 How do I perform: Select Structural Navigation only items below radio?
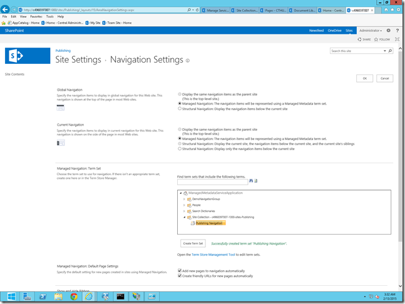180,149
